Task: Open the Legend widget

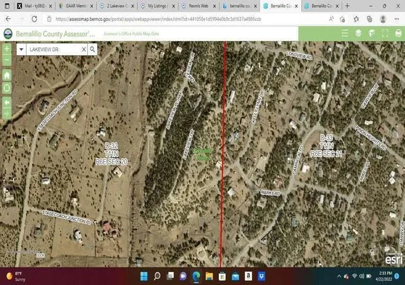Action: (345, 34)
